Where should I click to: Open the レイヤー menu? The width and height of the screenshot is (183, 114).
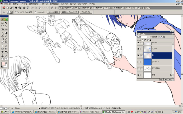[x=44, y=4]
